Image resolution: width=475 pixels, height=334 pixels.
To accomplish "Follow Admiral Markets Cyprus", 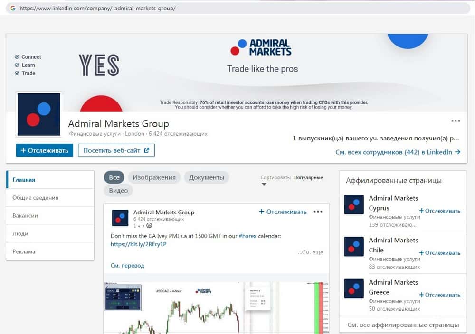I will click(439, 211).
